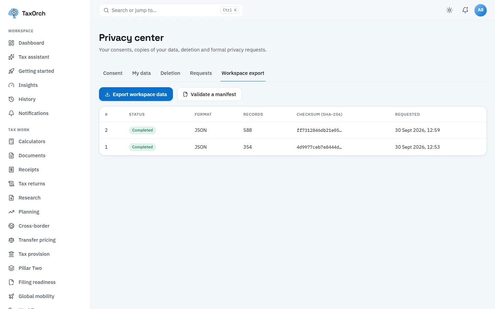
Task: Click the Receipts icon
Action: tap(11, 170)
